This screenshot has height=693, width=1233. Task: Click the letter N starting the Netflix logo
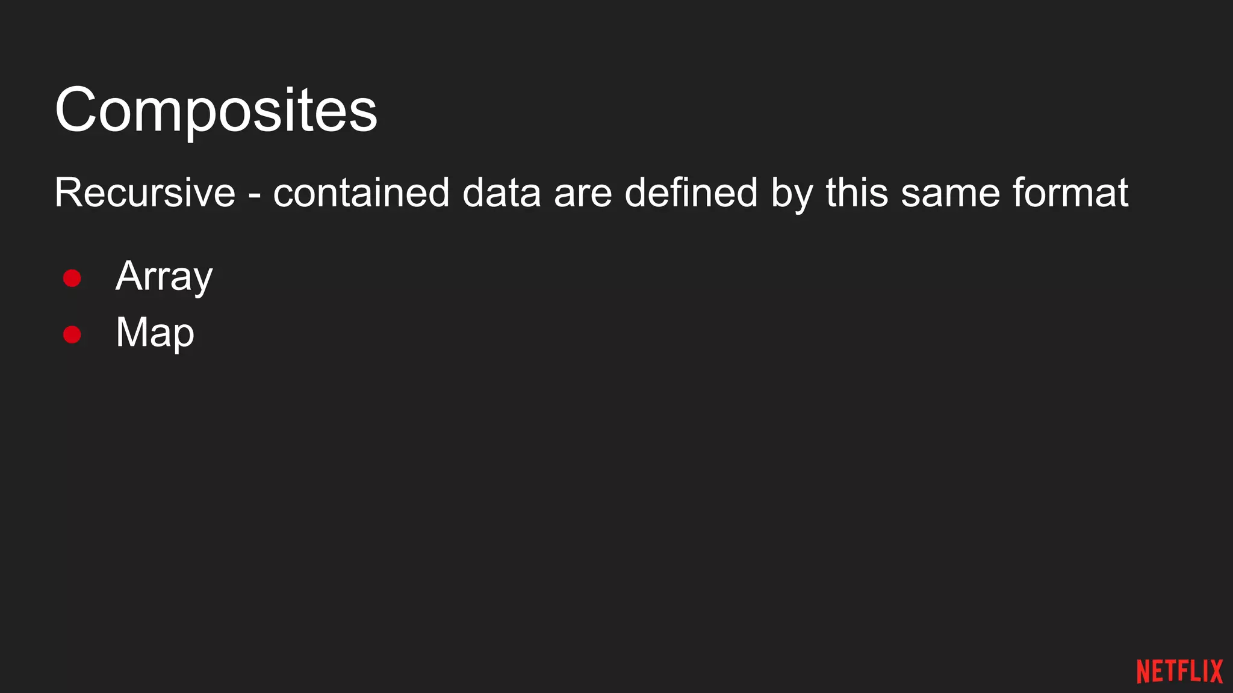coord(1144,671)
